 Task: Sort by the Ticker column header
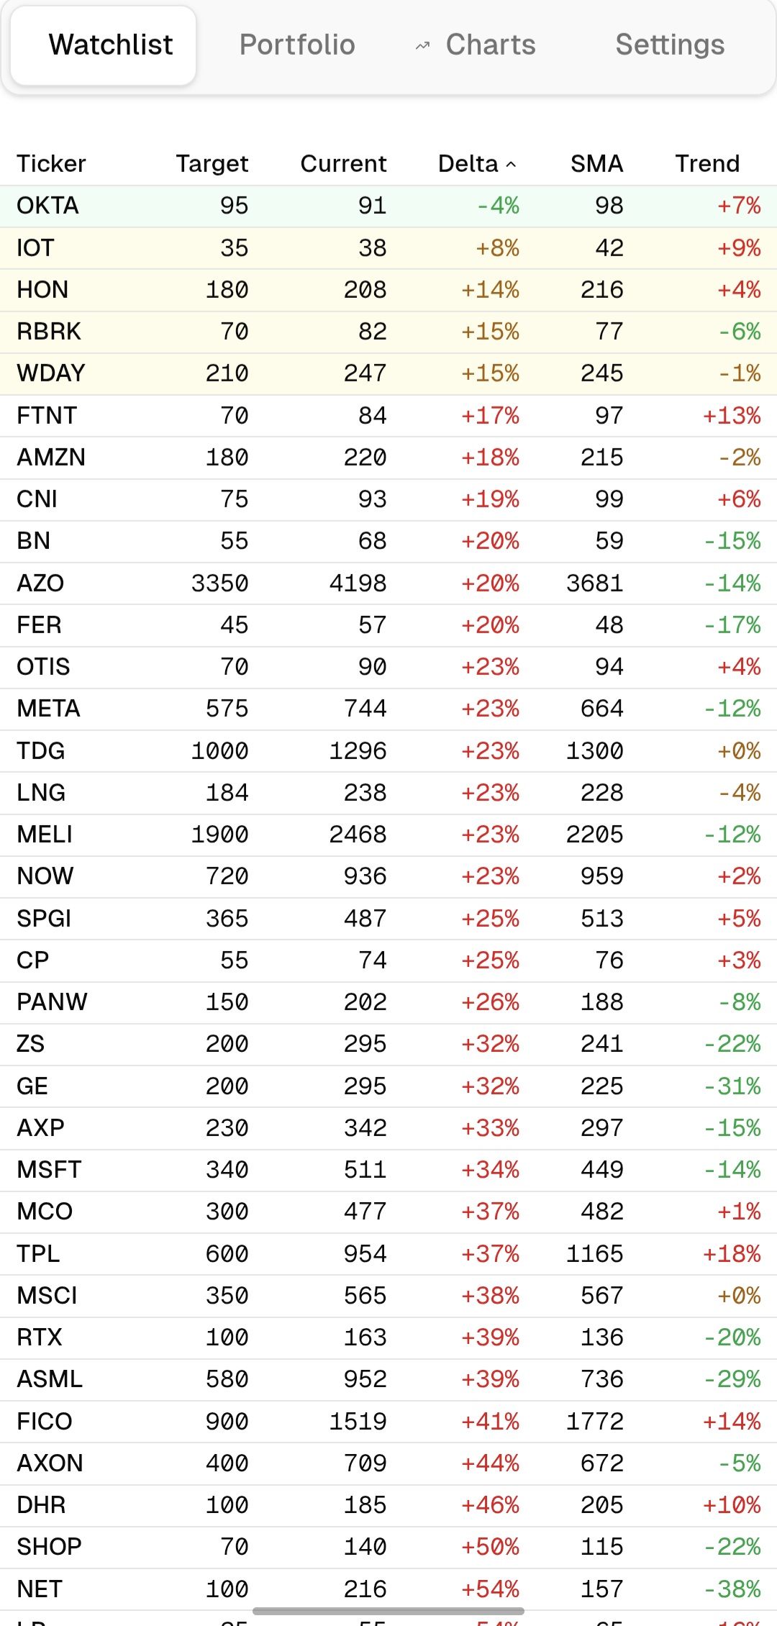[x=51, y=164]
